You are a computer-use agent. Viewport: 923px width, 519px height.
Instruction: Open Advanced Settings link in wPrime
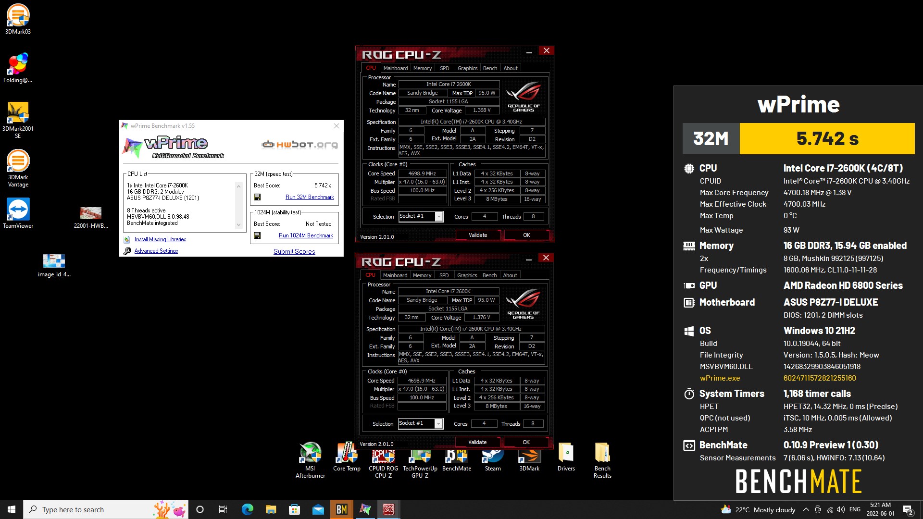pos(156,251)
